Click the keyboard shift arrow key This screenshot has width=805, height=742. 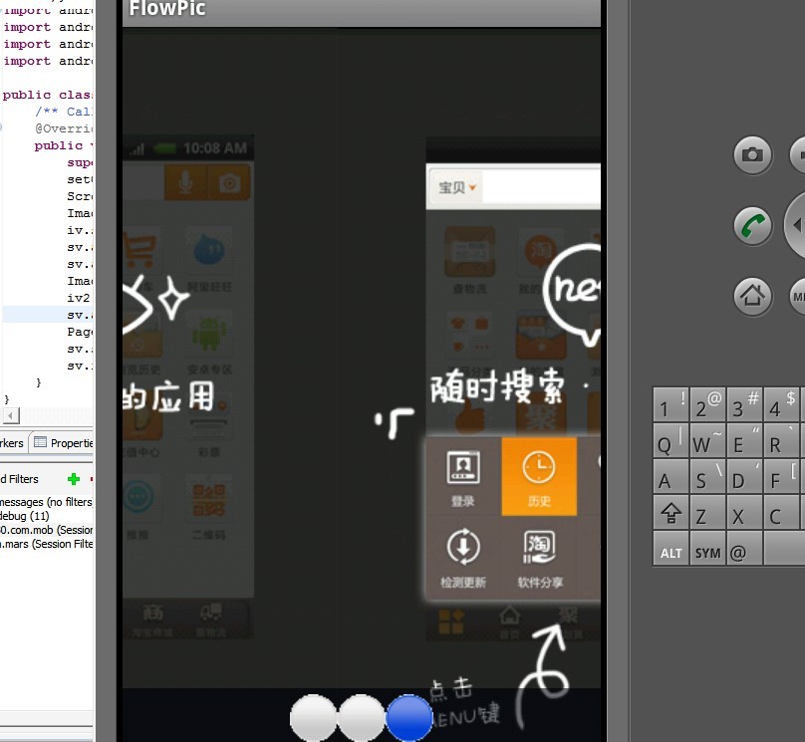tap(671, 512)
